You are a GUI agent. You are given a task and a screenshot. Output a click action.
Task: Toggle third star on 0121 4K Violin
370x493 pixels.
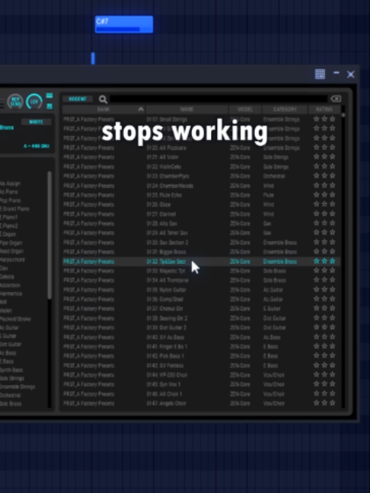point(332,157)
